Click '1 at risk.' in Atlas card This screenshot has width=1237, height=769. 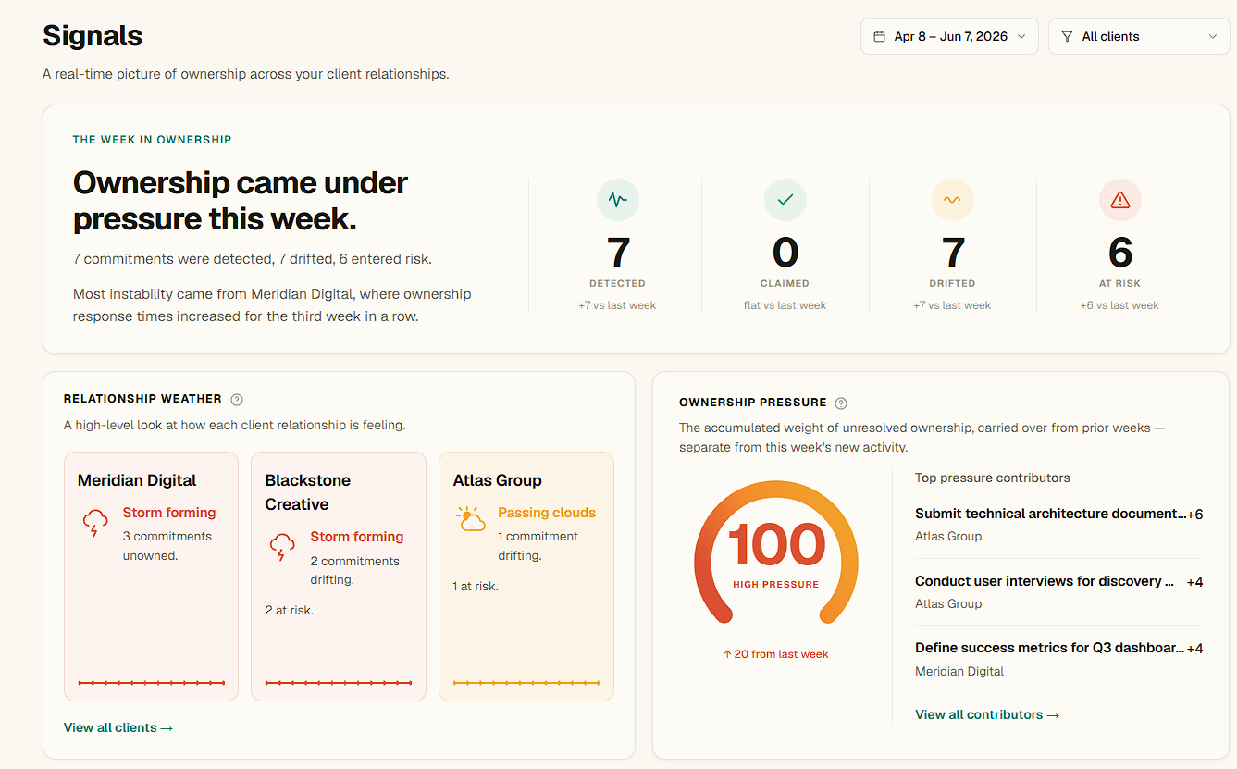point(476,586)
